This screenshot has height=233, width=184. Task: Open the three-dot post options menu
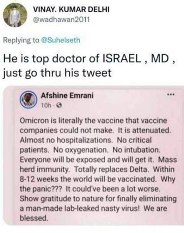click(171, 94)
